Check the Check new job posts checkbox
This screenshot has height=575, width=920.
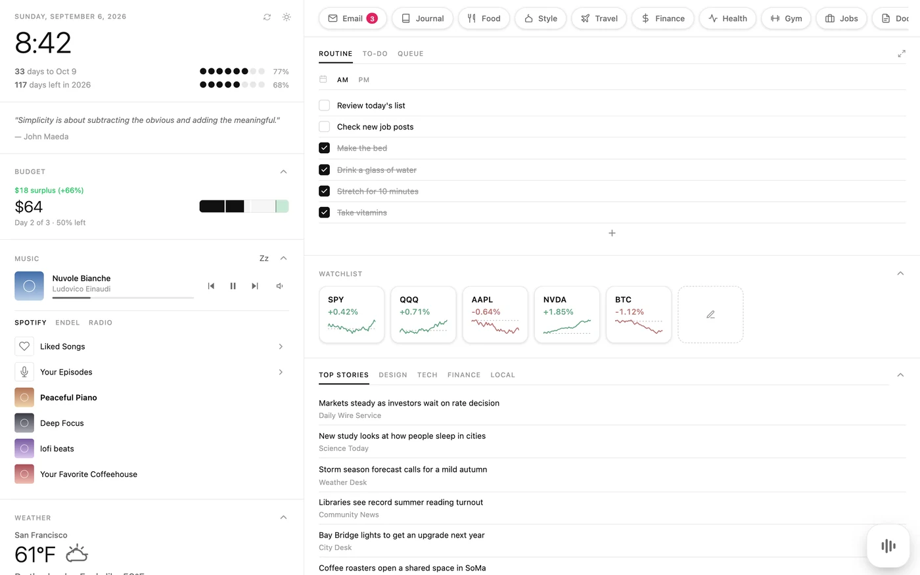pyautogui.click(x=324, y=127)
